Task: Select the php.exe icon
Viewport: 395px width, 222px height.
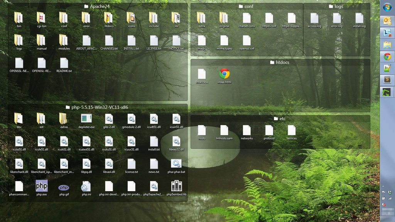Action: (x=42, y=188)
